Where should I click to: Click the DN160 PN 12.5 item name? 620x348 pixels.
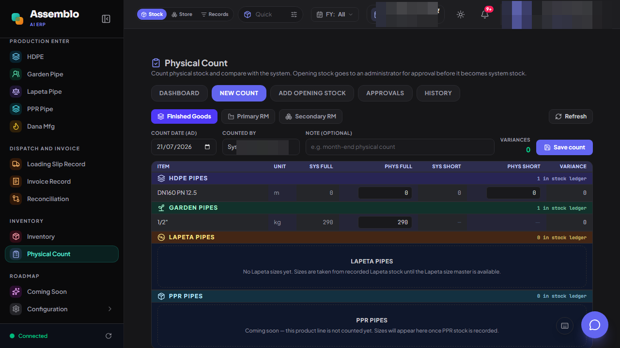[x=177, y=193]
